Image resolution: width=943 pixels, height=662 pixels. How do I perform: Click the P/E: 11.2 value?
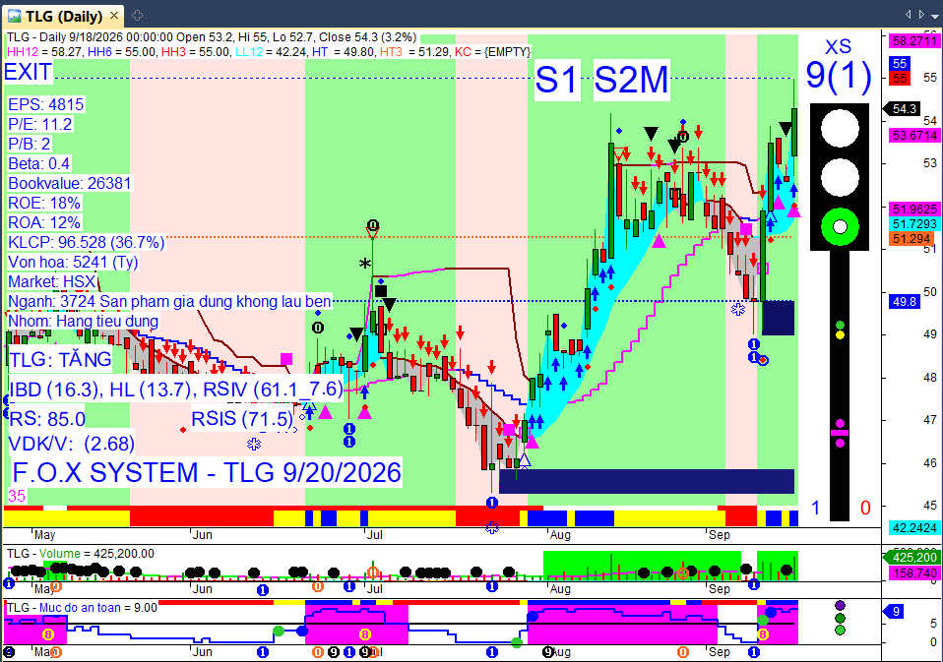coord(39,124)
